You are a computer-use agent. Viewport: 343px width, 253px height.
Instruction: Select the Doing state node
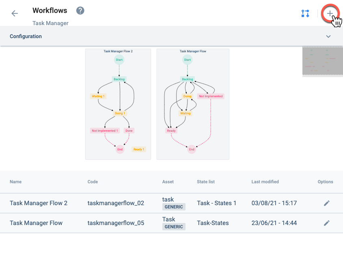(x=187, y=96)
